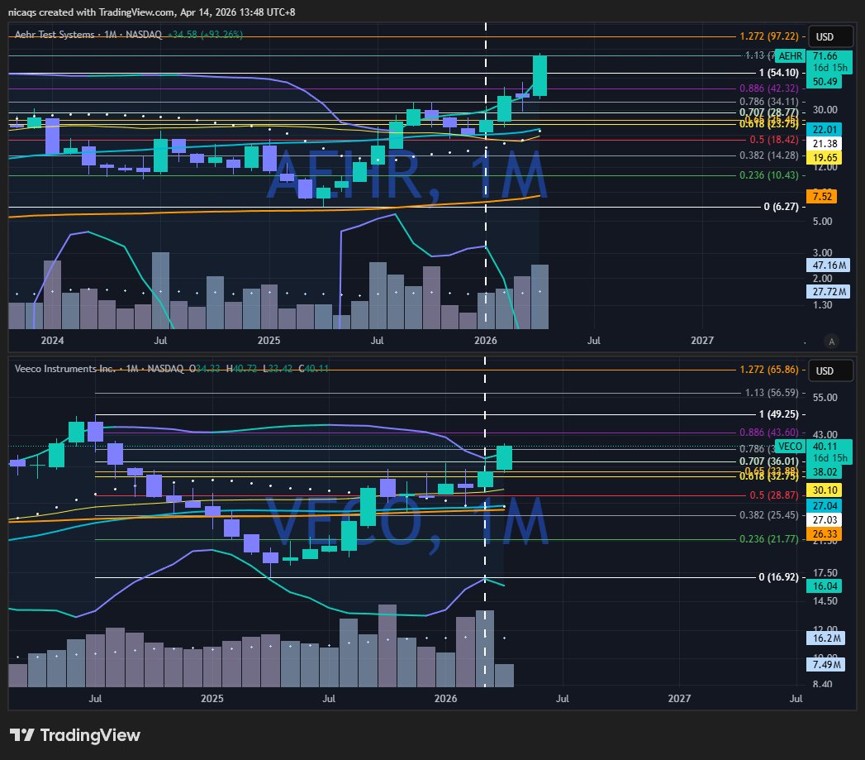Select the Fib level 0.382 (25.45)
Viewport: 865px width, 760px height.
[x=769, y=515]
